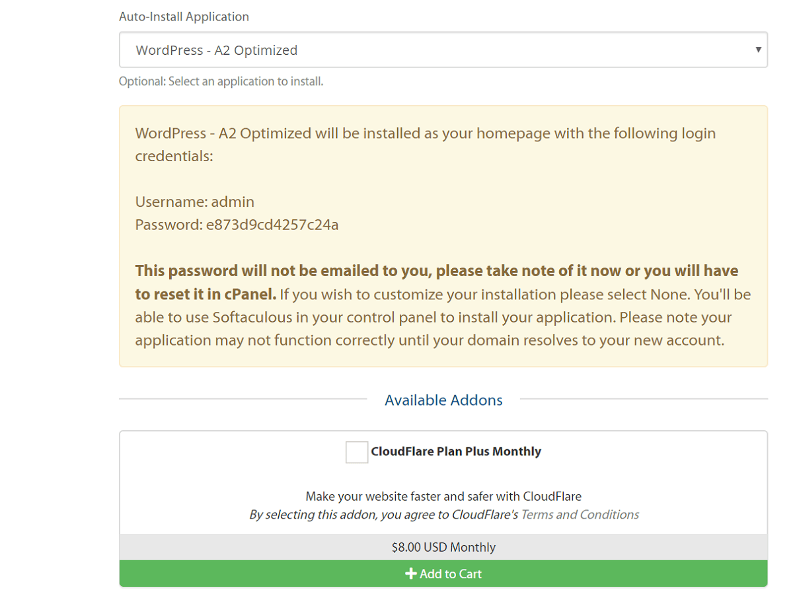The image size is (793, 592).
Task: Open CloudFlare's Terms and Conditions link
Action: (x=580, y=515)
